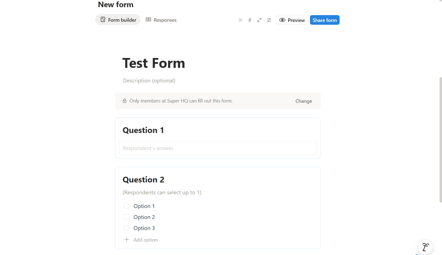The width and height of the screenshot is (442, 255).
Task: Click the Description (optional) field
Action: (x=149, y=81)
